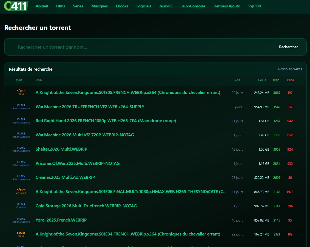
Task: Navigate to Musiques category
Action: (99, 6)
